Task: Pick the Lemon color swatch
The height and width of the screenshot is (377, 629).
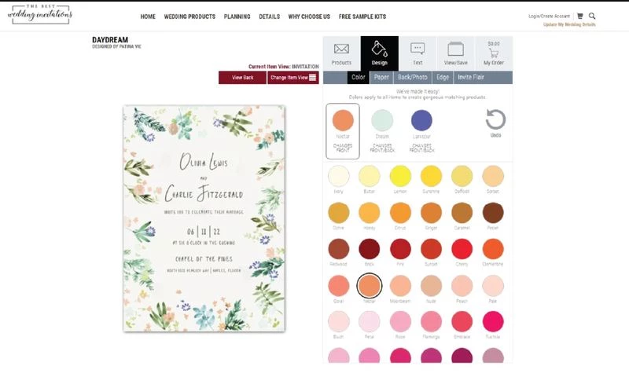Action: click(x=400, y=176)
